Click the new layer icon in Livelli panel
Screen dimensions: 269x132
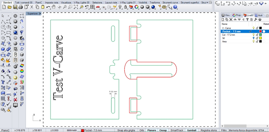[223, 20]
